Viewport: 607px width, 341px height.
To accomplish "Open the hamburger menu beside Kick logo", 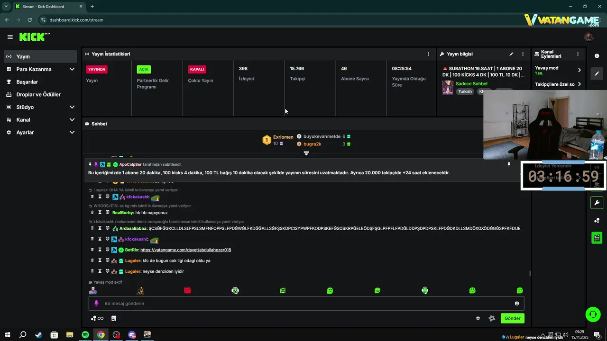I will click(x=10, y=37).
